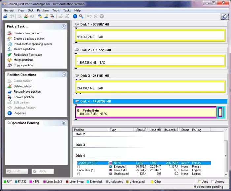Select the Disk 4 header bar
231x191 pixels.
(150, 101)
